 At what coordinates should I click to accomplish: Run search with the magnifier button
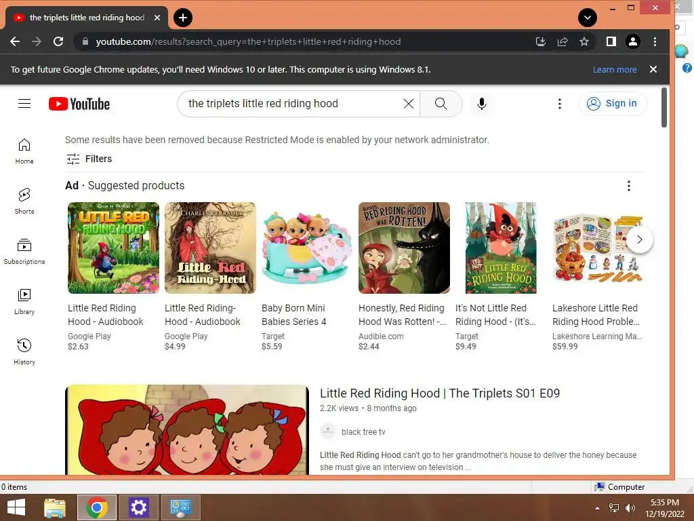tap(441, 104)
